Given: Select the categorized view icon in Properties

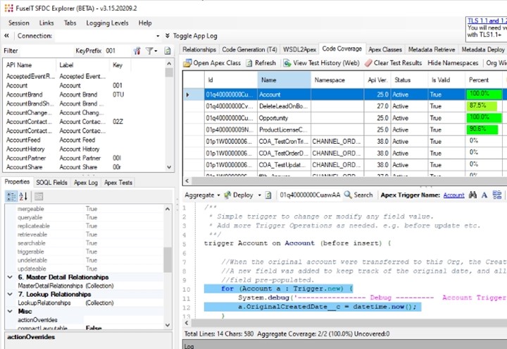Looking at the screenshot, I should click(x=11, y=196).
